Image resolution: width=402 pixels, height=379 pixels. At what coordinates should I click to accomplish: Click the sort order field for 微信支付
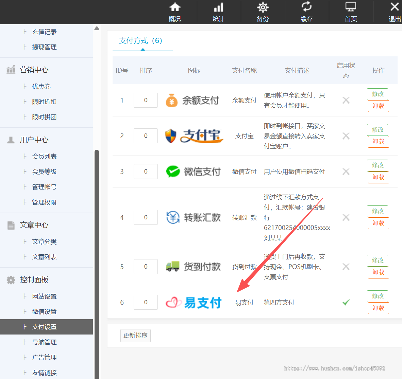tap(146, 171)
